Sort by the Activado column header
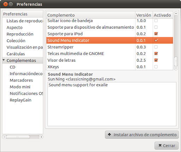 pyautogui.click(x=163, y=15)
